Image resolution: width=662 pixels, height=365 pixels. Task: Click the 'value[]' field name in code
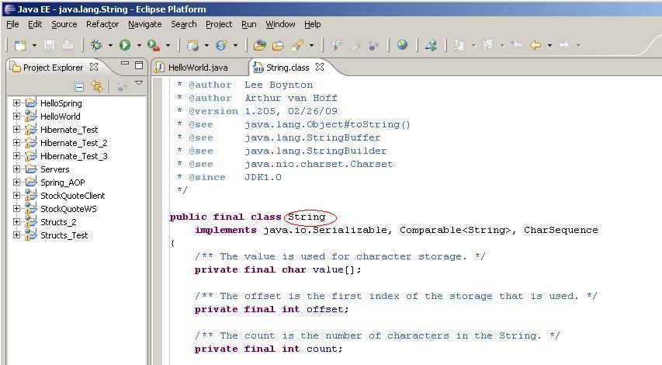[x=334, y=269]
